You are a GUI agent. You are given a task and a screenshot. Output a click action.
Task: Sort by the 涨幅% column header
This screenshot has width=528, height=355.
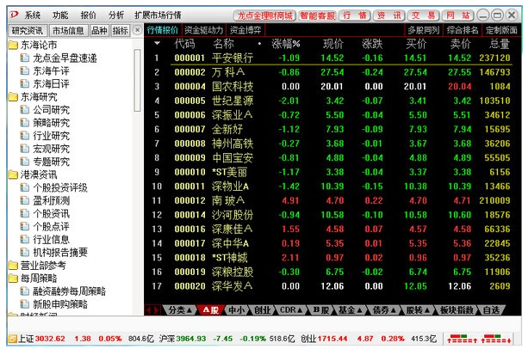286,44
